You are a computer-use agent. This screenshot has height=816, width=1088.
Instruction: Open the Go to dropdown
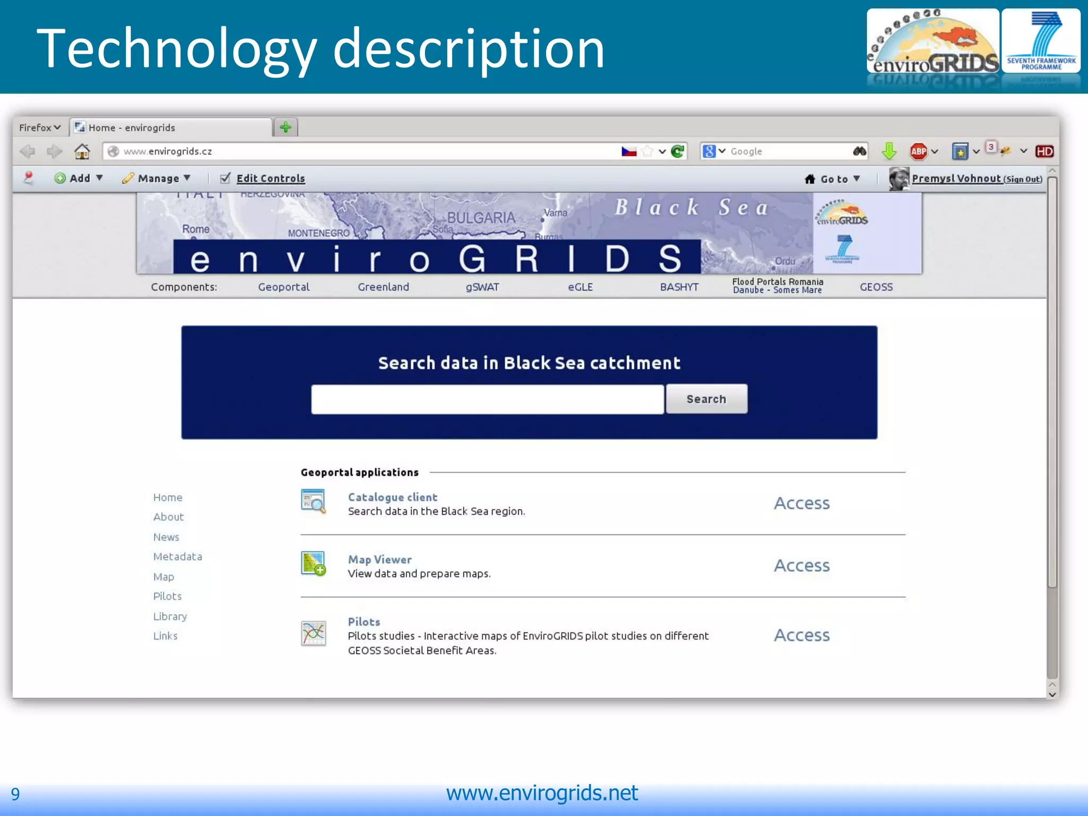coord(832,179)
